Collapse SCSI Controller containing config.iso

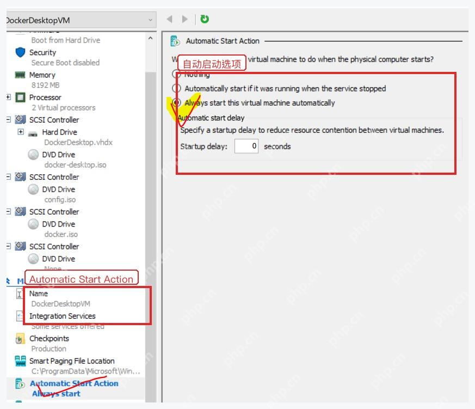pyautogui.click(x=8, y=177)
